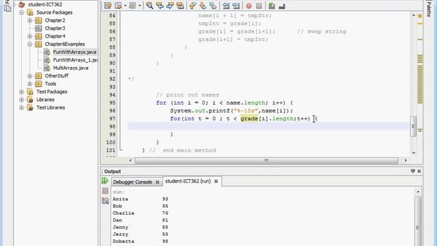Click editor scroll-down arrow

coord(414,153)
